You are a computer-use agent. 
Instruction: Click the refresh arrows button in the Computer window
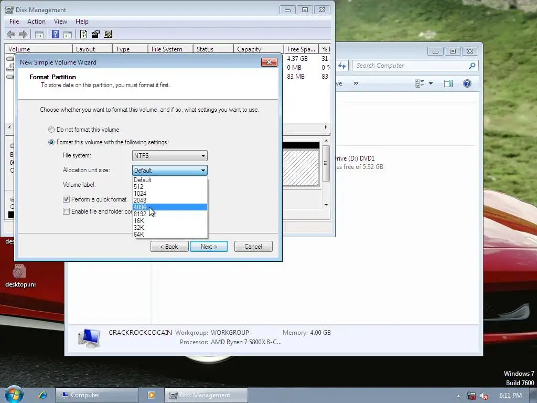342,66
